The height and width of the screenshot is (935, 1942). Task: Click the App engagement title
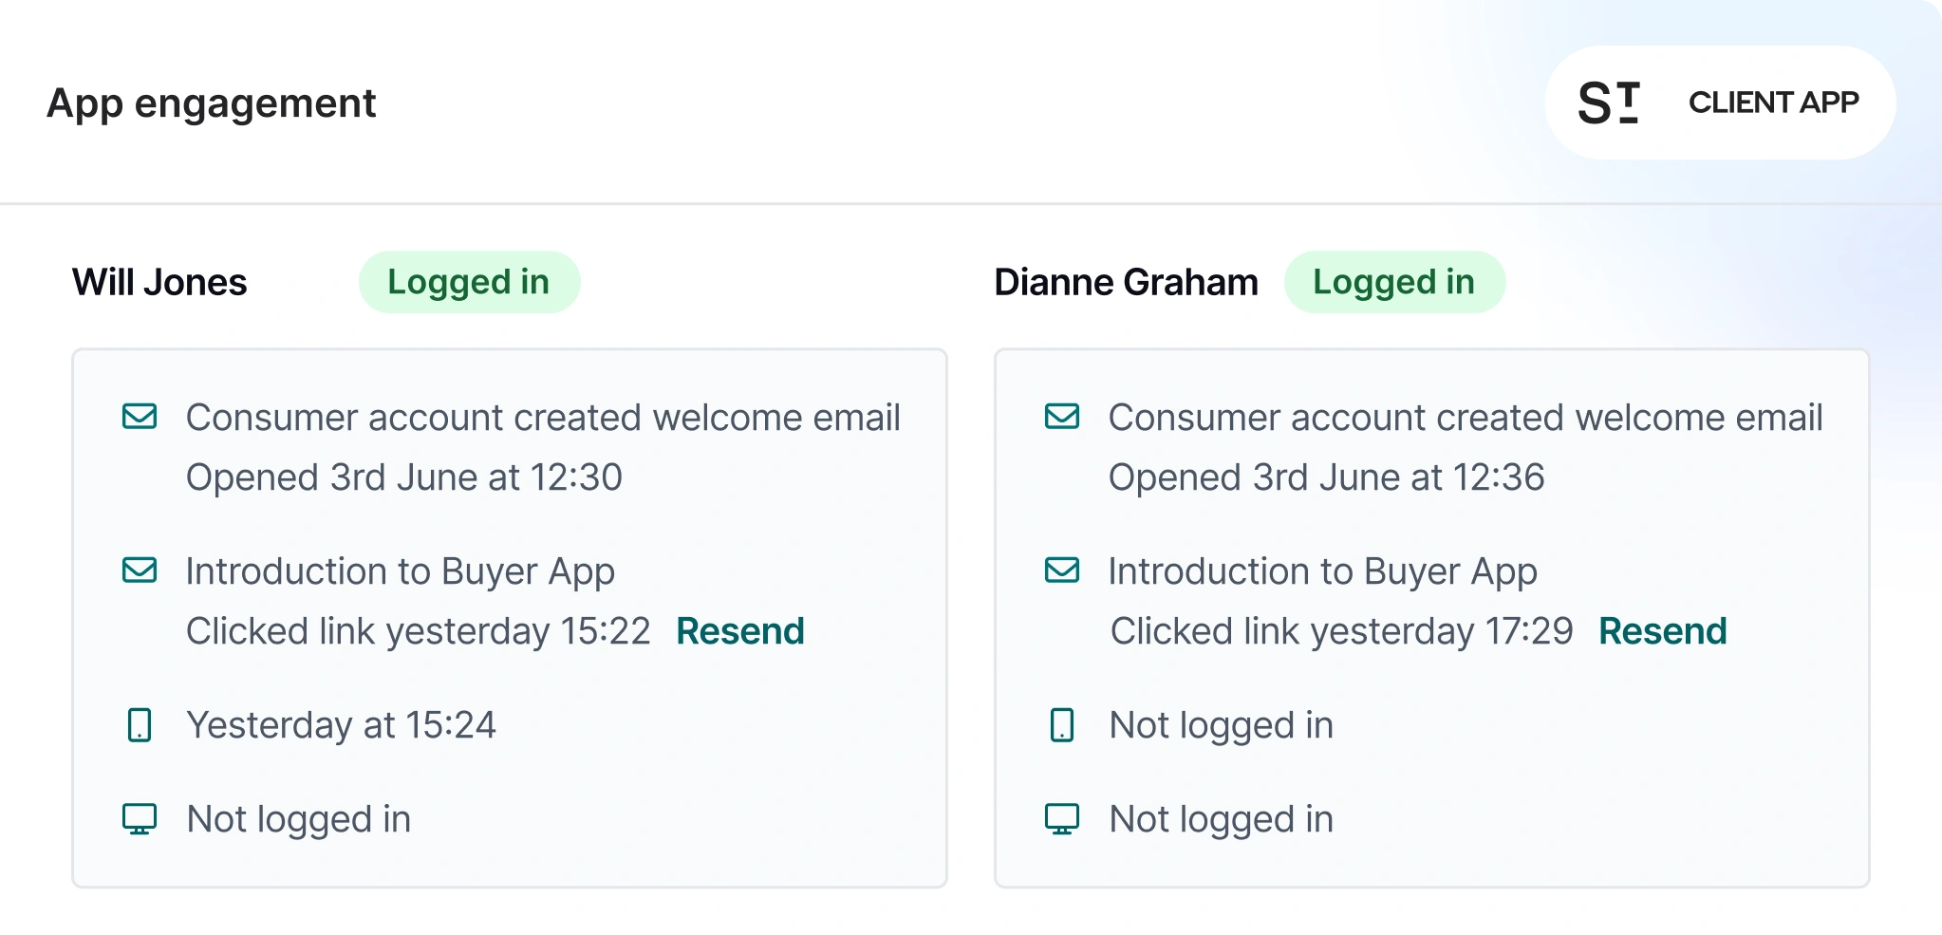point(211,103)
